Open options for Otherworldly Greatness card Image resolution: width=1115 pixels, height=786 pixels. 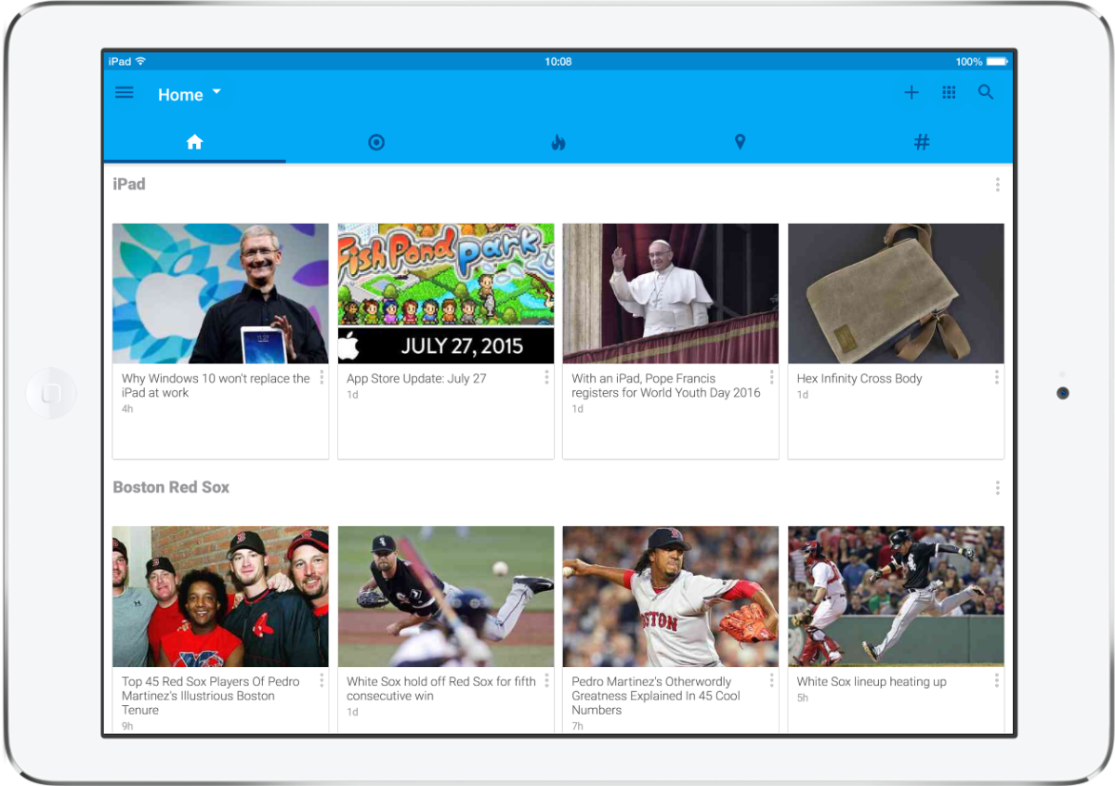(771, 680)
